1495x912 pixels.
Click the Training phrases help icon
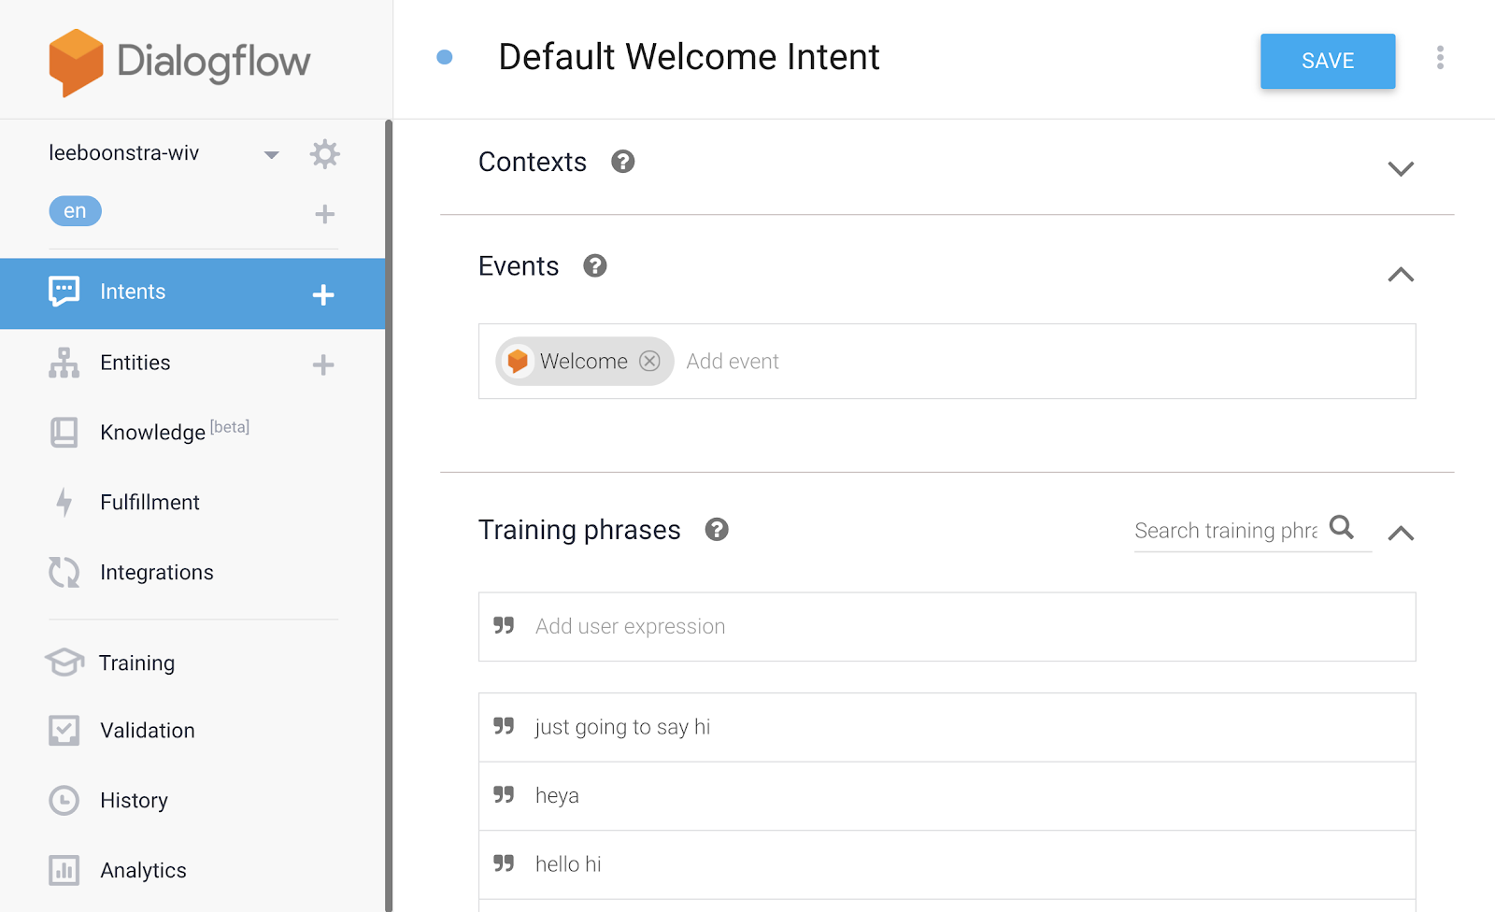click(x=716, y=530)
